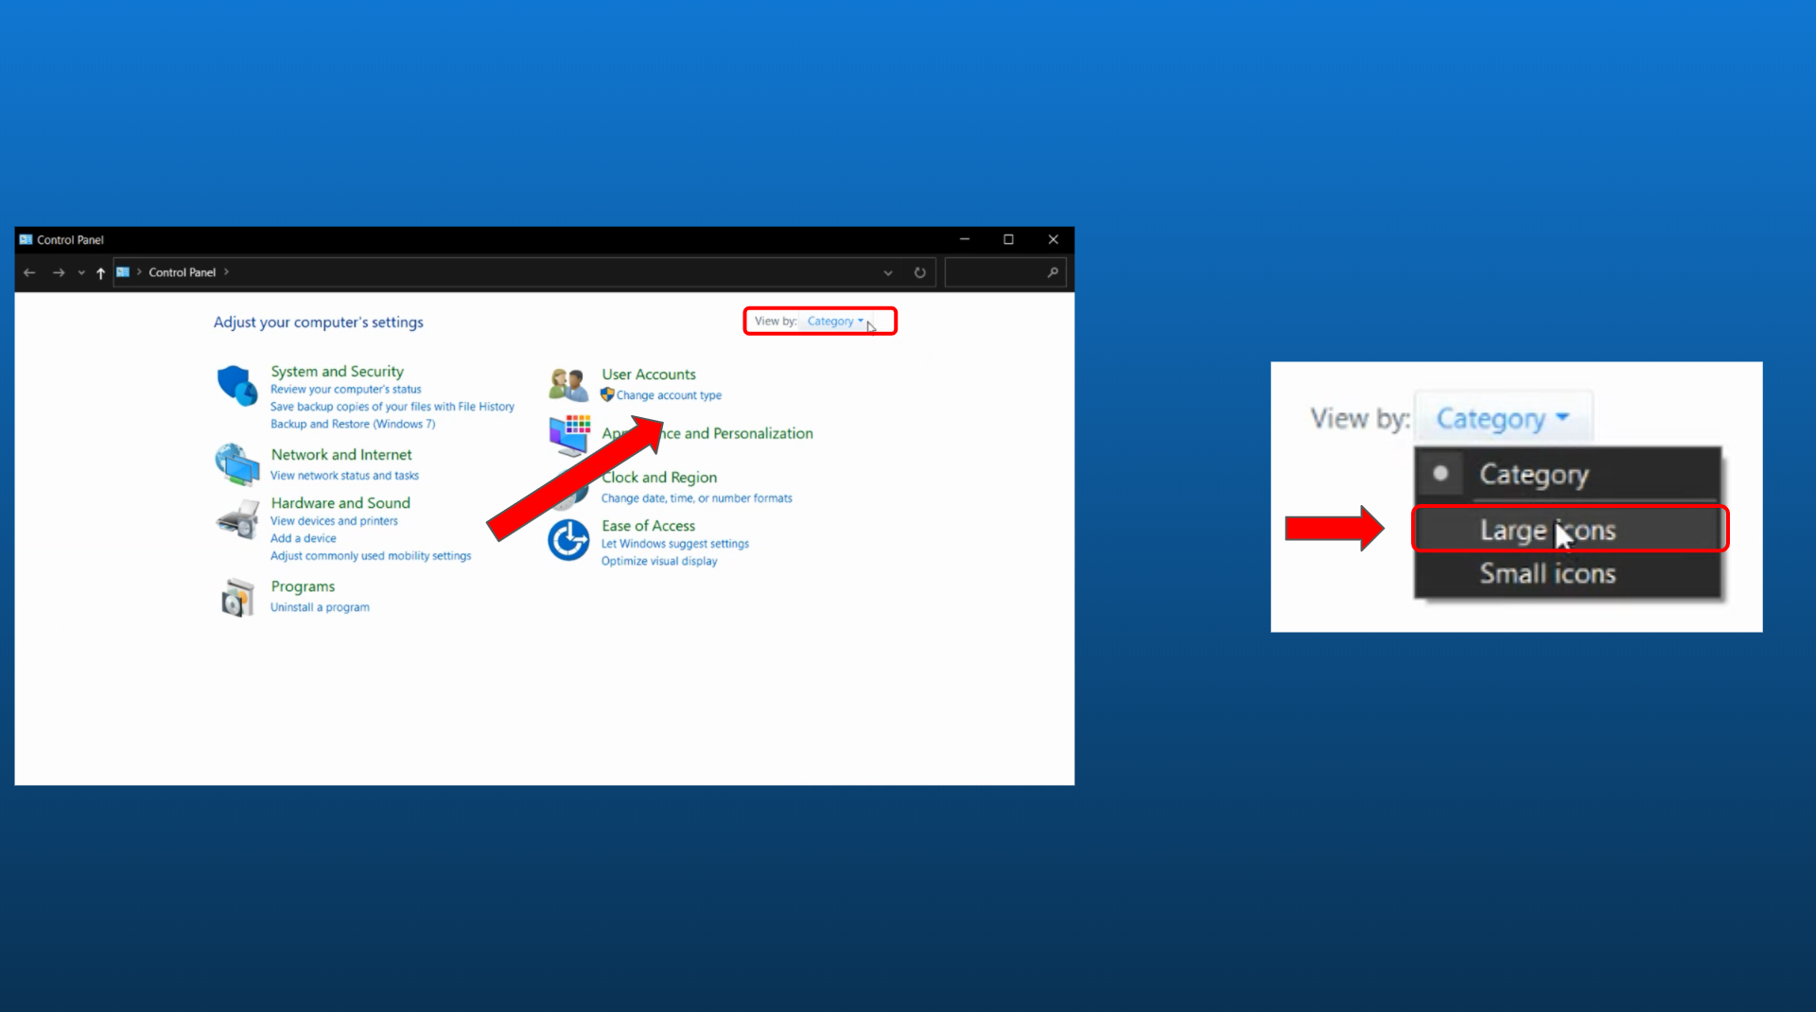Refresh the Control Panel address bar
Screen dimensions: 1816x1012
point(919,272)
